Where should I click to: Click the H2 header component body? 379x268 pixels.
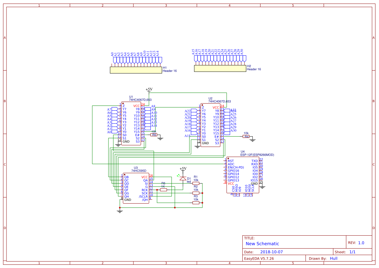220,68
